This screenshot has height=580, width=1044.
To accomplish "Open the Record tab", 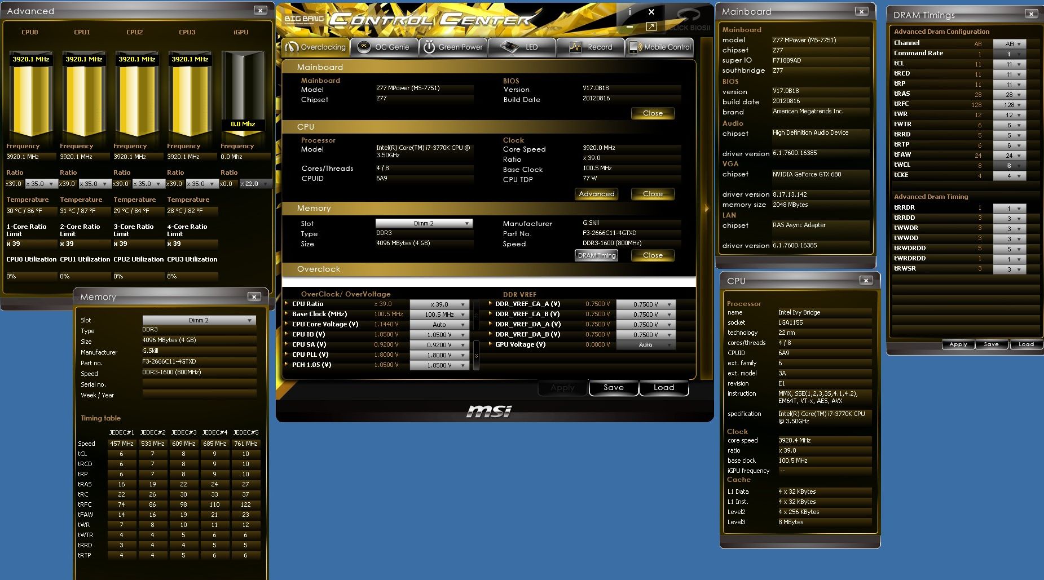I will [x=591, y=47].
